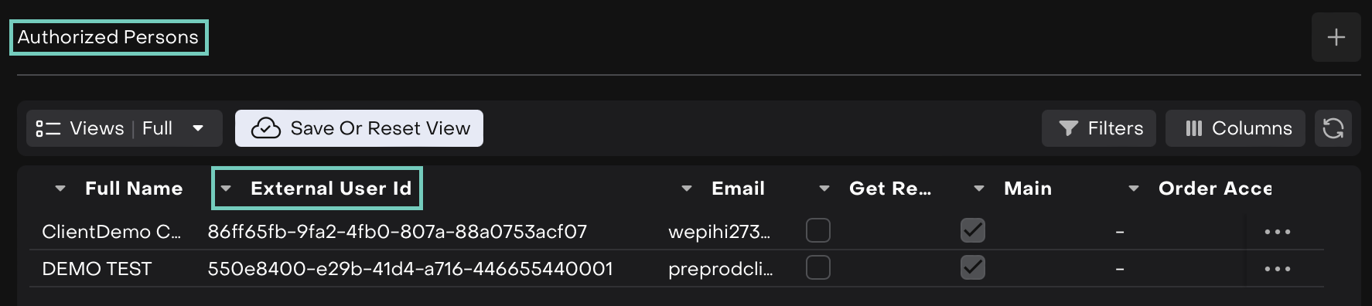Open Full Name column menu arrow

(x=60, y=189)
